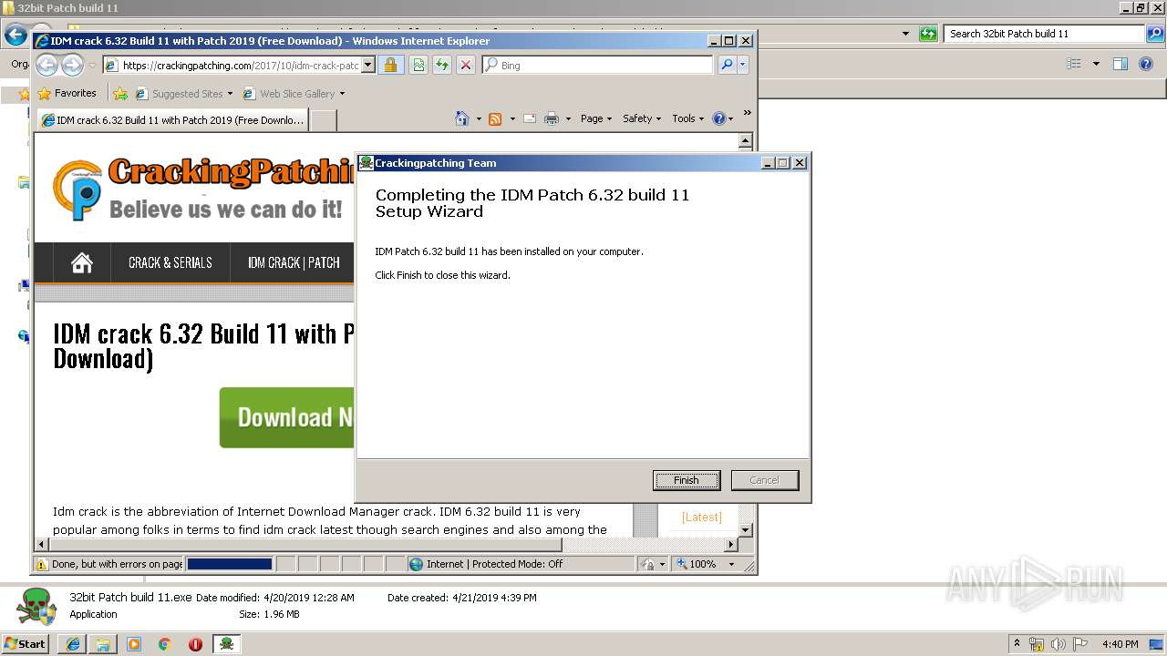
Task: Open recent pages dropdown next to forward button
Action: (x=92, y=66)
